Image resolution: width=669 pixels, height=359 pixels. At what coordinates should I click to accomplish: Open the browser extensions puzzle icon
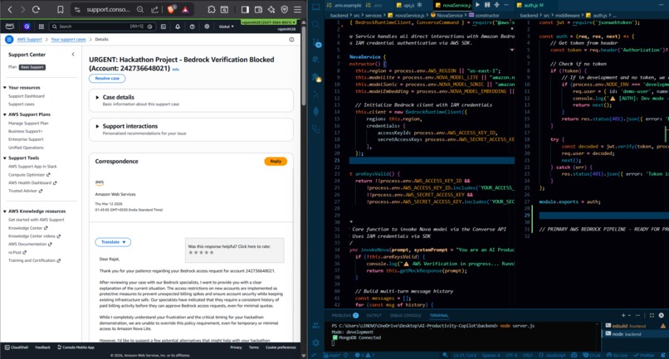coord(211,9)
